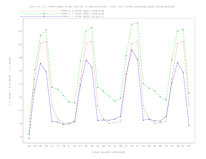Click x-axis tick label 33
206x159 pixels.
(92, 146)
